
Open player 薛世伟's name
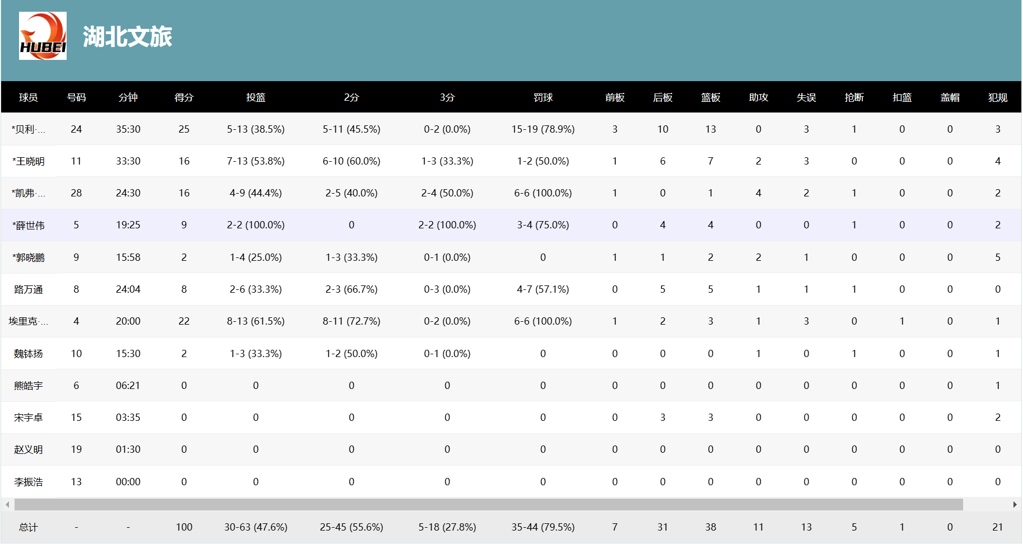tap(29, 226)
